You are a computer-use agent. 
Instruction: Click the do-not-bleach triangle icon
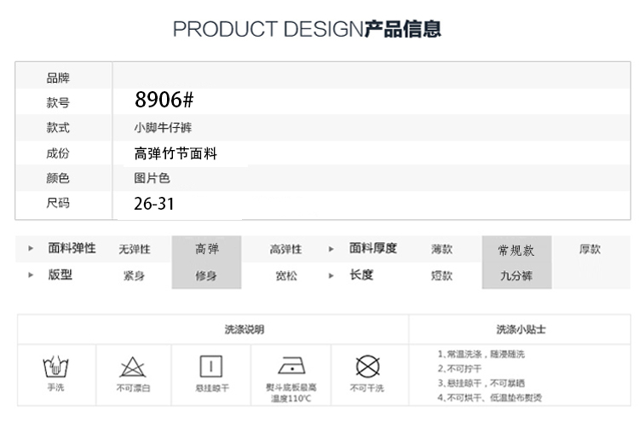pyautogui.click(x=133, y=367)
